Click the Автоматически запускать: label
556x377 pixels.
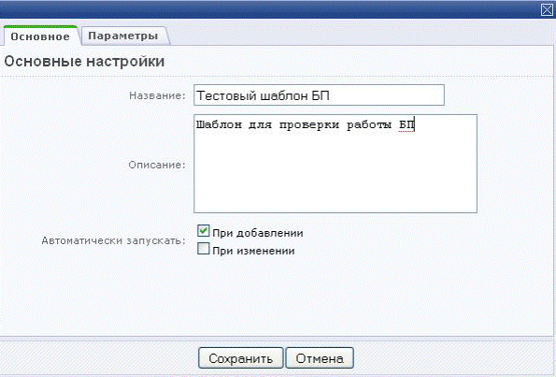(x=114, y=240)
